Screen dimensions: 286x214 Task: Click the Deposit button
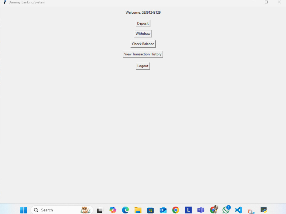143,23
